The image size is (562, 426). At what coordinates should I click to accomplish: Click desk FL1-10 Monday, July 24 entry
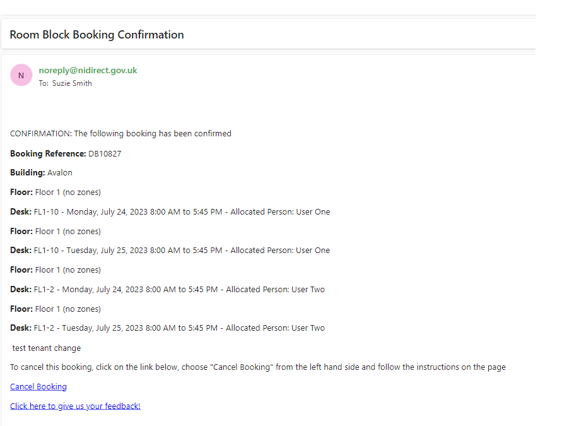click(x=182, y=212)
